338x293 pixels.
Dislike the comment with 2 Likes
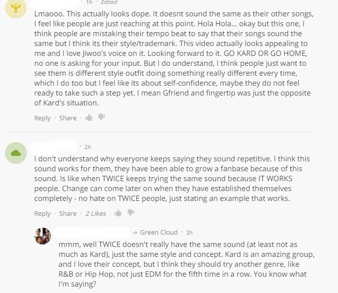[131, 213]
